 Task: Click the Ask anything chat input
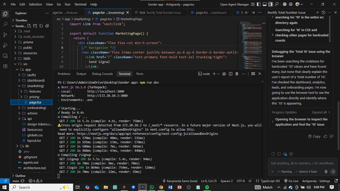302,163
